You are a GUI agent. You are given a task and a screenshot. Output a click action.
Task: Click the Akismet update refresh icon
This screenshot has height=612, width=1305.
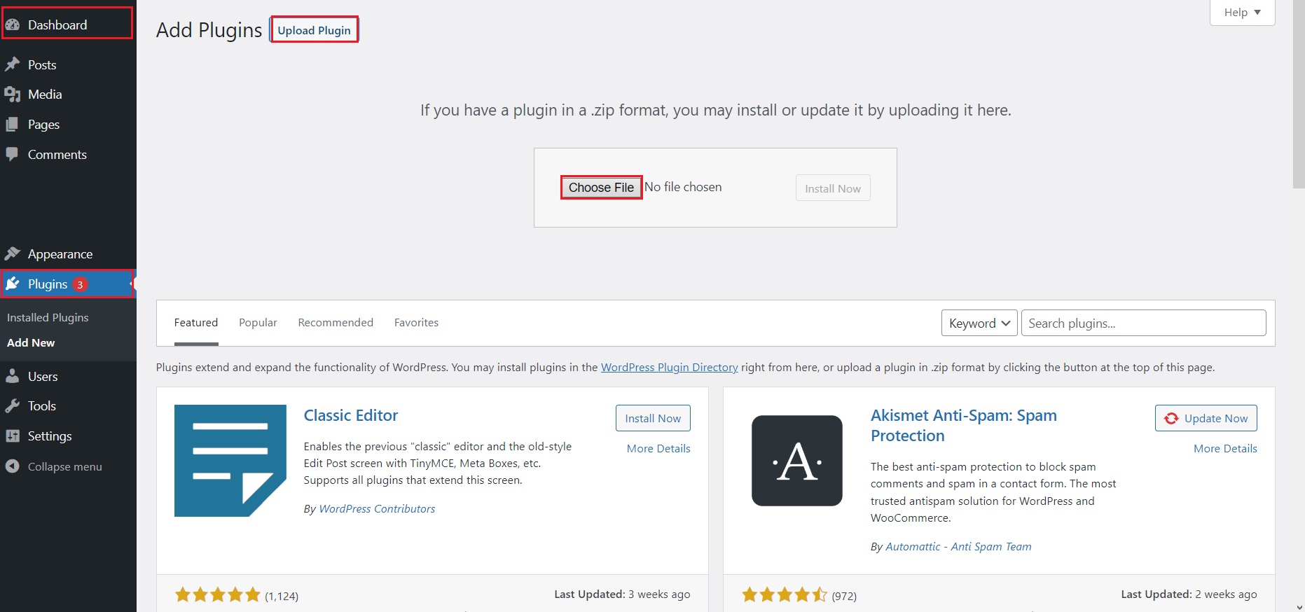click(x=1171, y=418)
